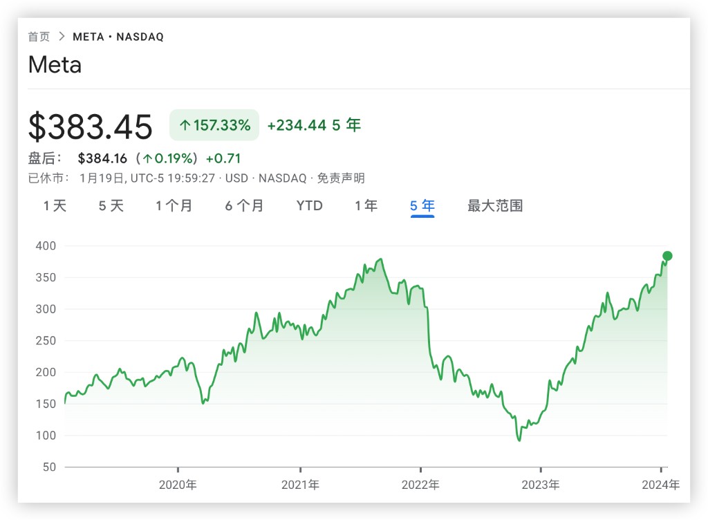Switch to the 5 天 range tab
708x520 pixels.
111,206
